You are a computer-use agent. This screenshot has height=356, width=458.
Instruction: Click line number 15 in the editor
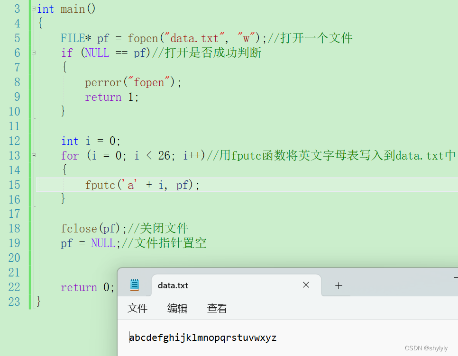coord(14,185)
